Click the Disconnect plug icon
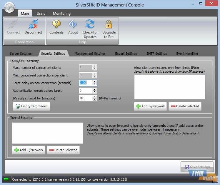Screen dimensions: 220x185 [33, 25]
